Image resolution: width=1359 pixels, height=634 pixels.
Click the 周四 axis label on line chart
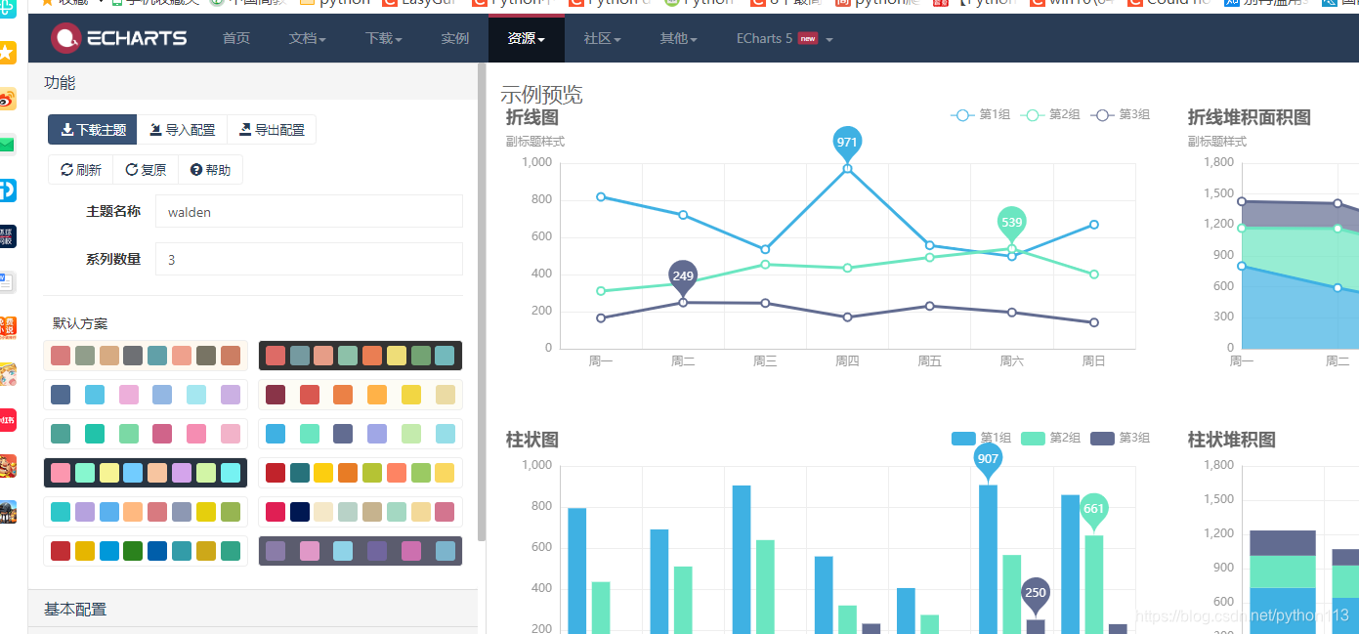coord(847,361)
